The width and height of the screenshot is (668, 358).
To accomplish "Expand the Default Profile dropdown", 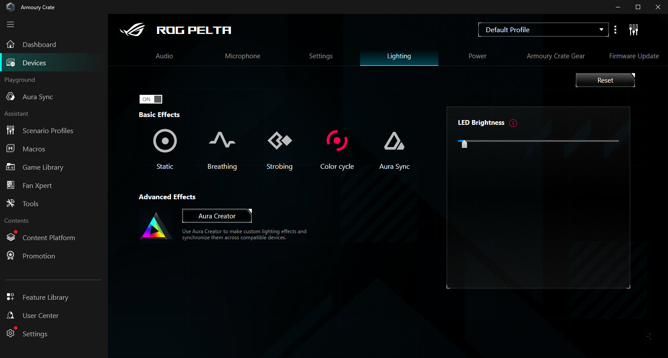I will pos(544,30).
